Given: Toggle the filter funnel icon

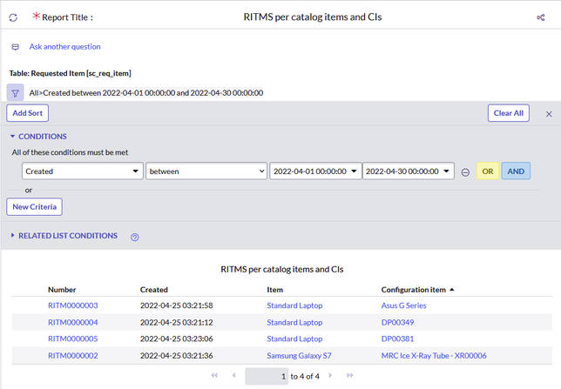Looking at the screenshot, I should pos(15,93).
